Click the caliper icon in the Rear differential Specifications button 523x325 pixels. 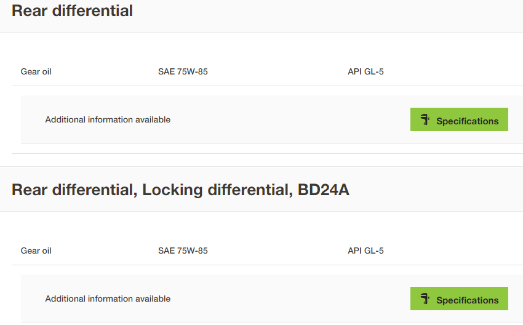coord(425,119)
